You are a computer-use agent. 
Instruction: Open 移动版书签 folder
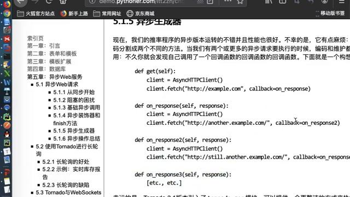tap(330, 13)
